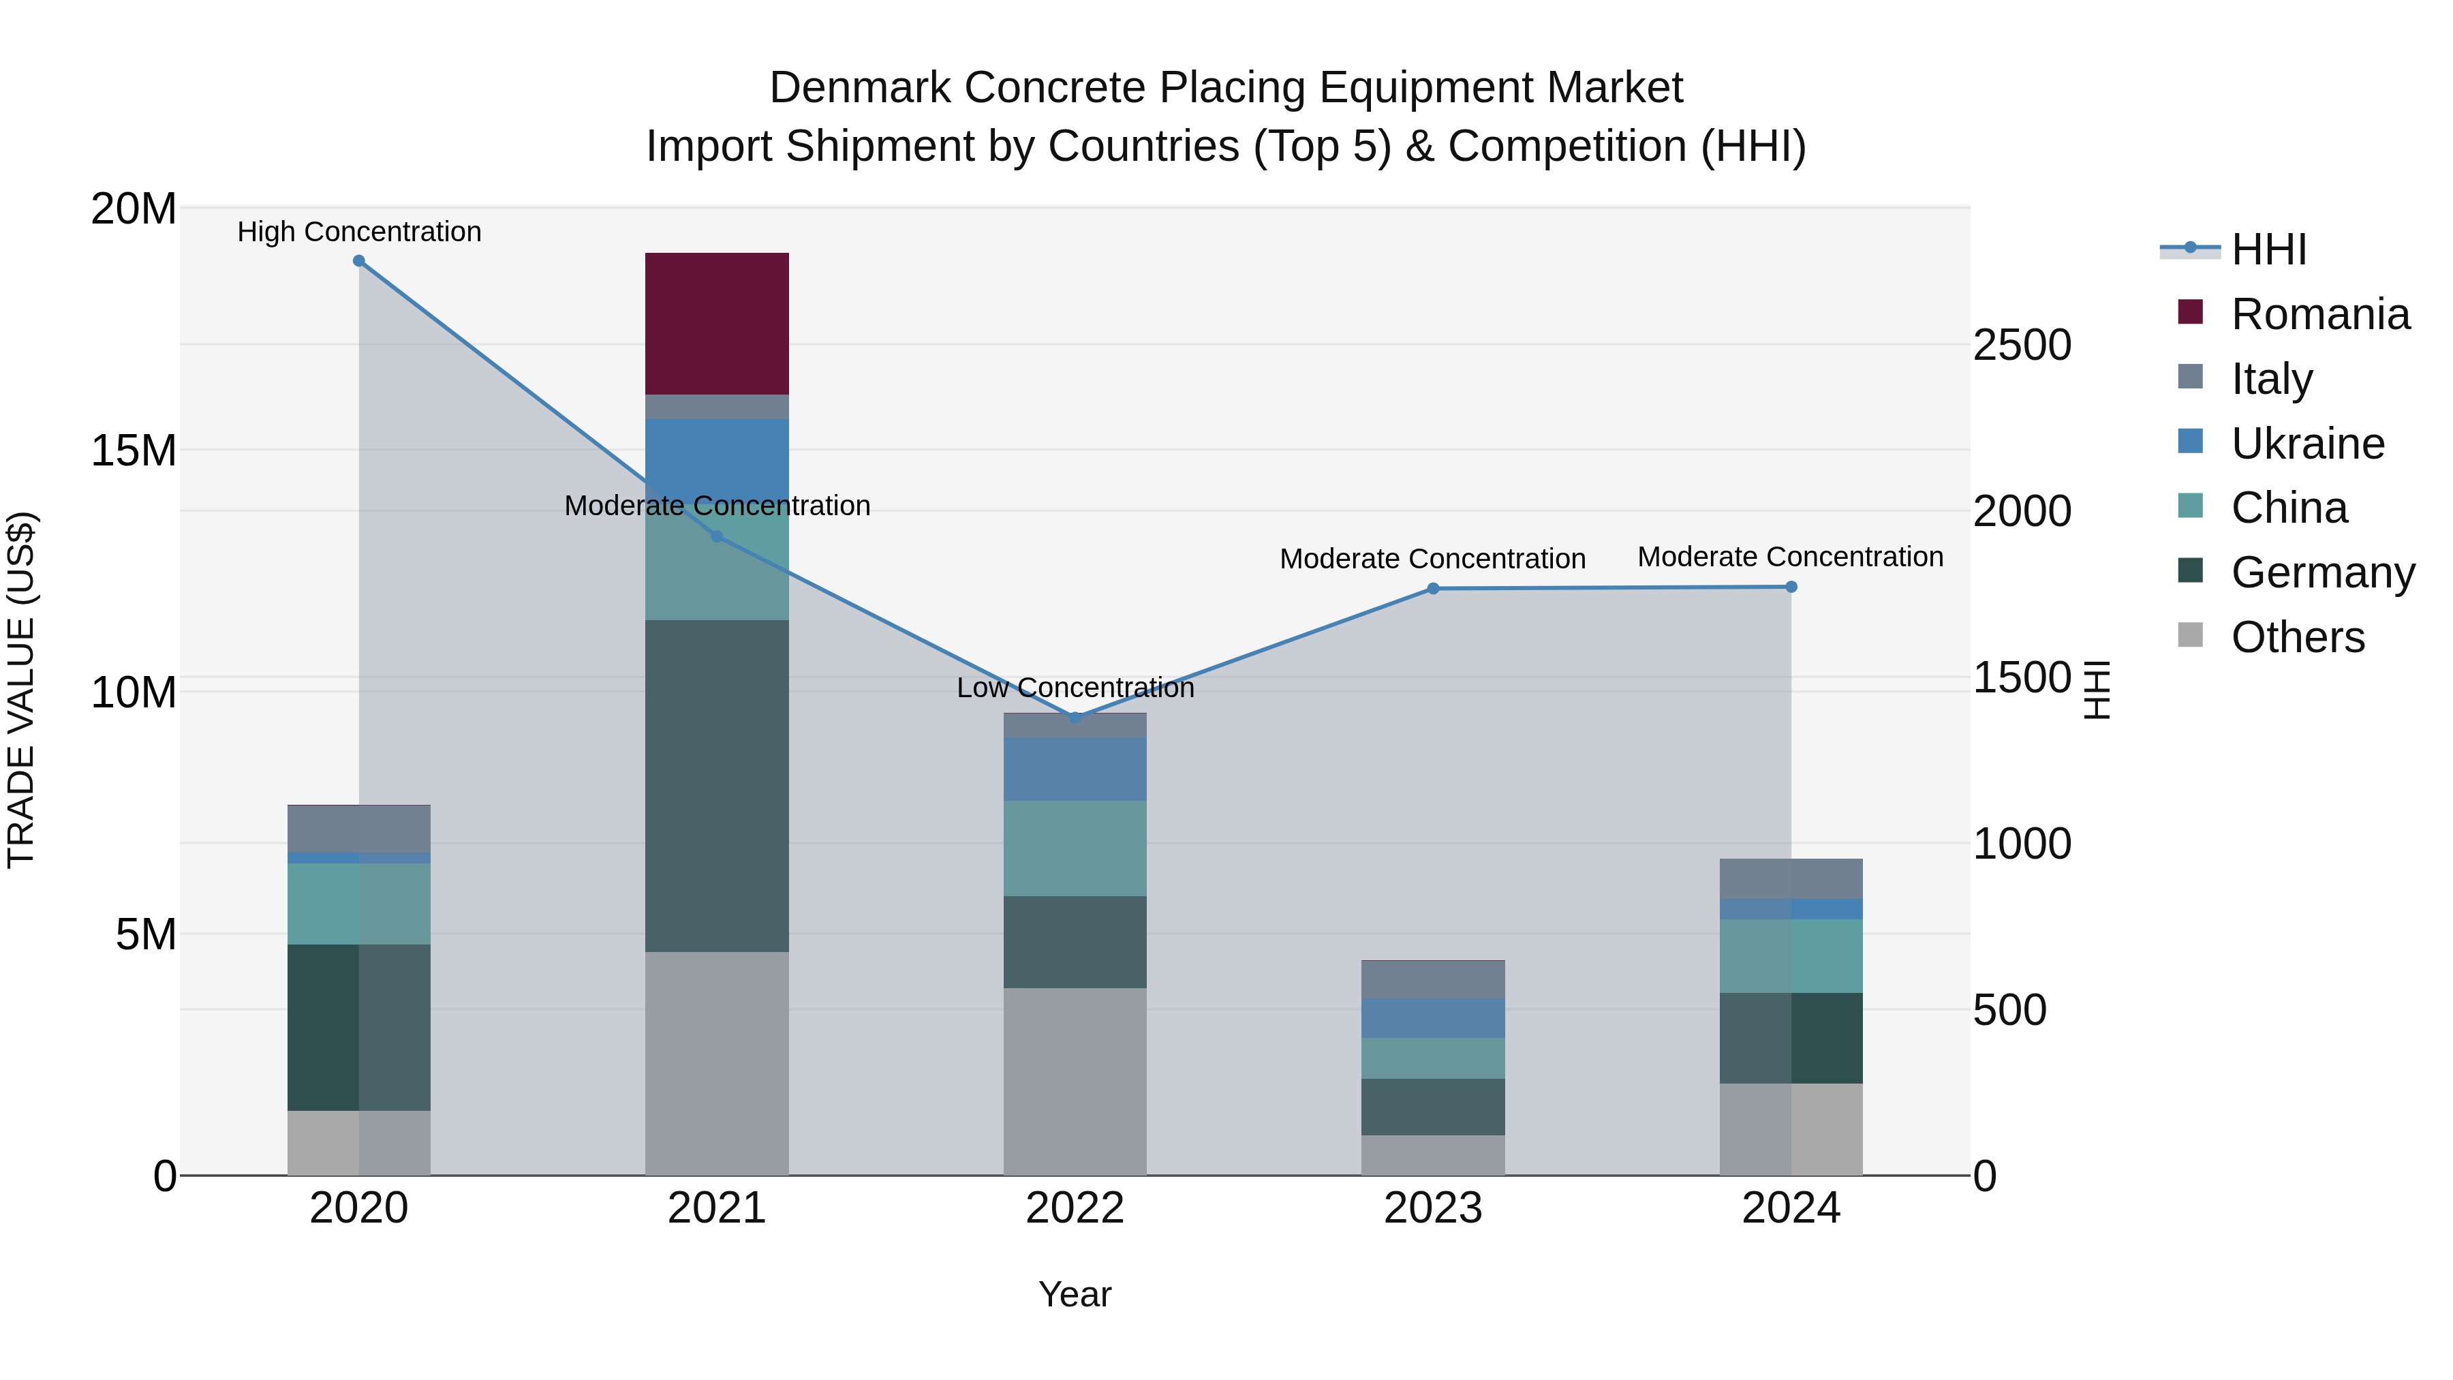This screenshot has width=2453, height=1380.
Task: Click the Others swatch icon in legend
Action: coord(2190,635)
